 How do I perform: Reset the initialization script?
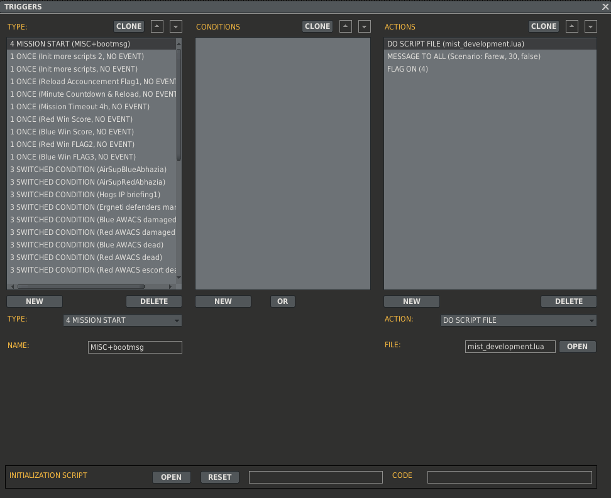(220, 477)
